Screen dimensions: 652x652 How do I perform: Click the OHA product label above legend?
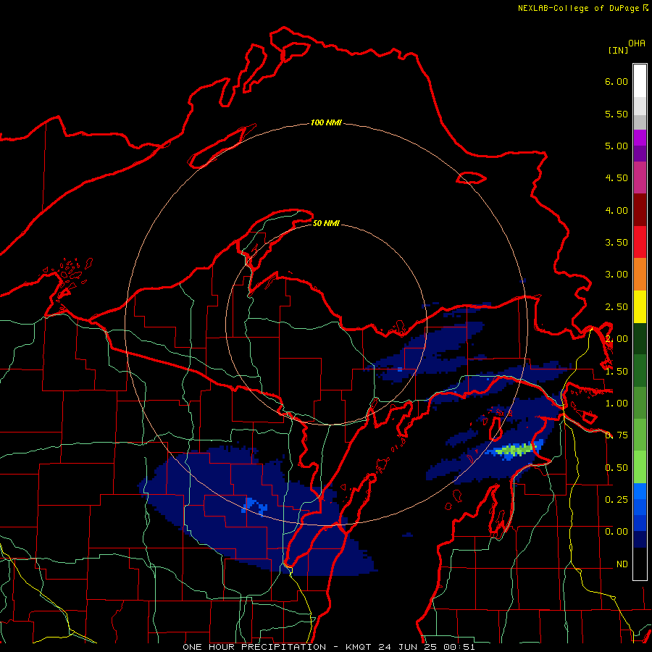637,43
